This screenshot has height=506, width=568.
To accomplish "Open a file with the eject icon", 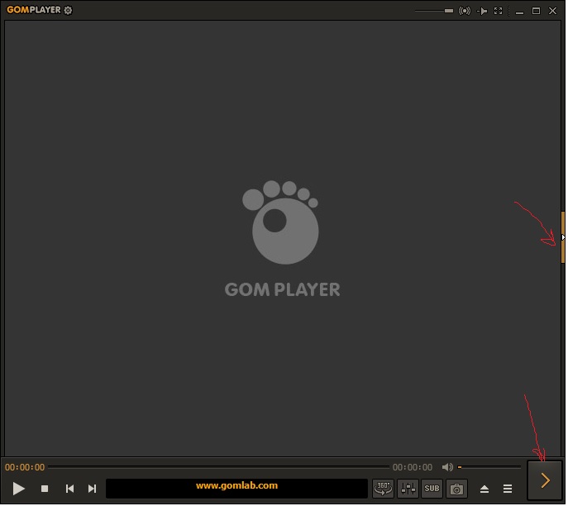I will pyautogui.click(x=486, y=491).
